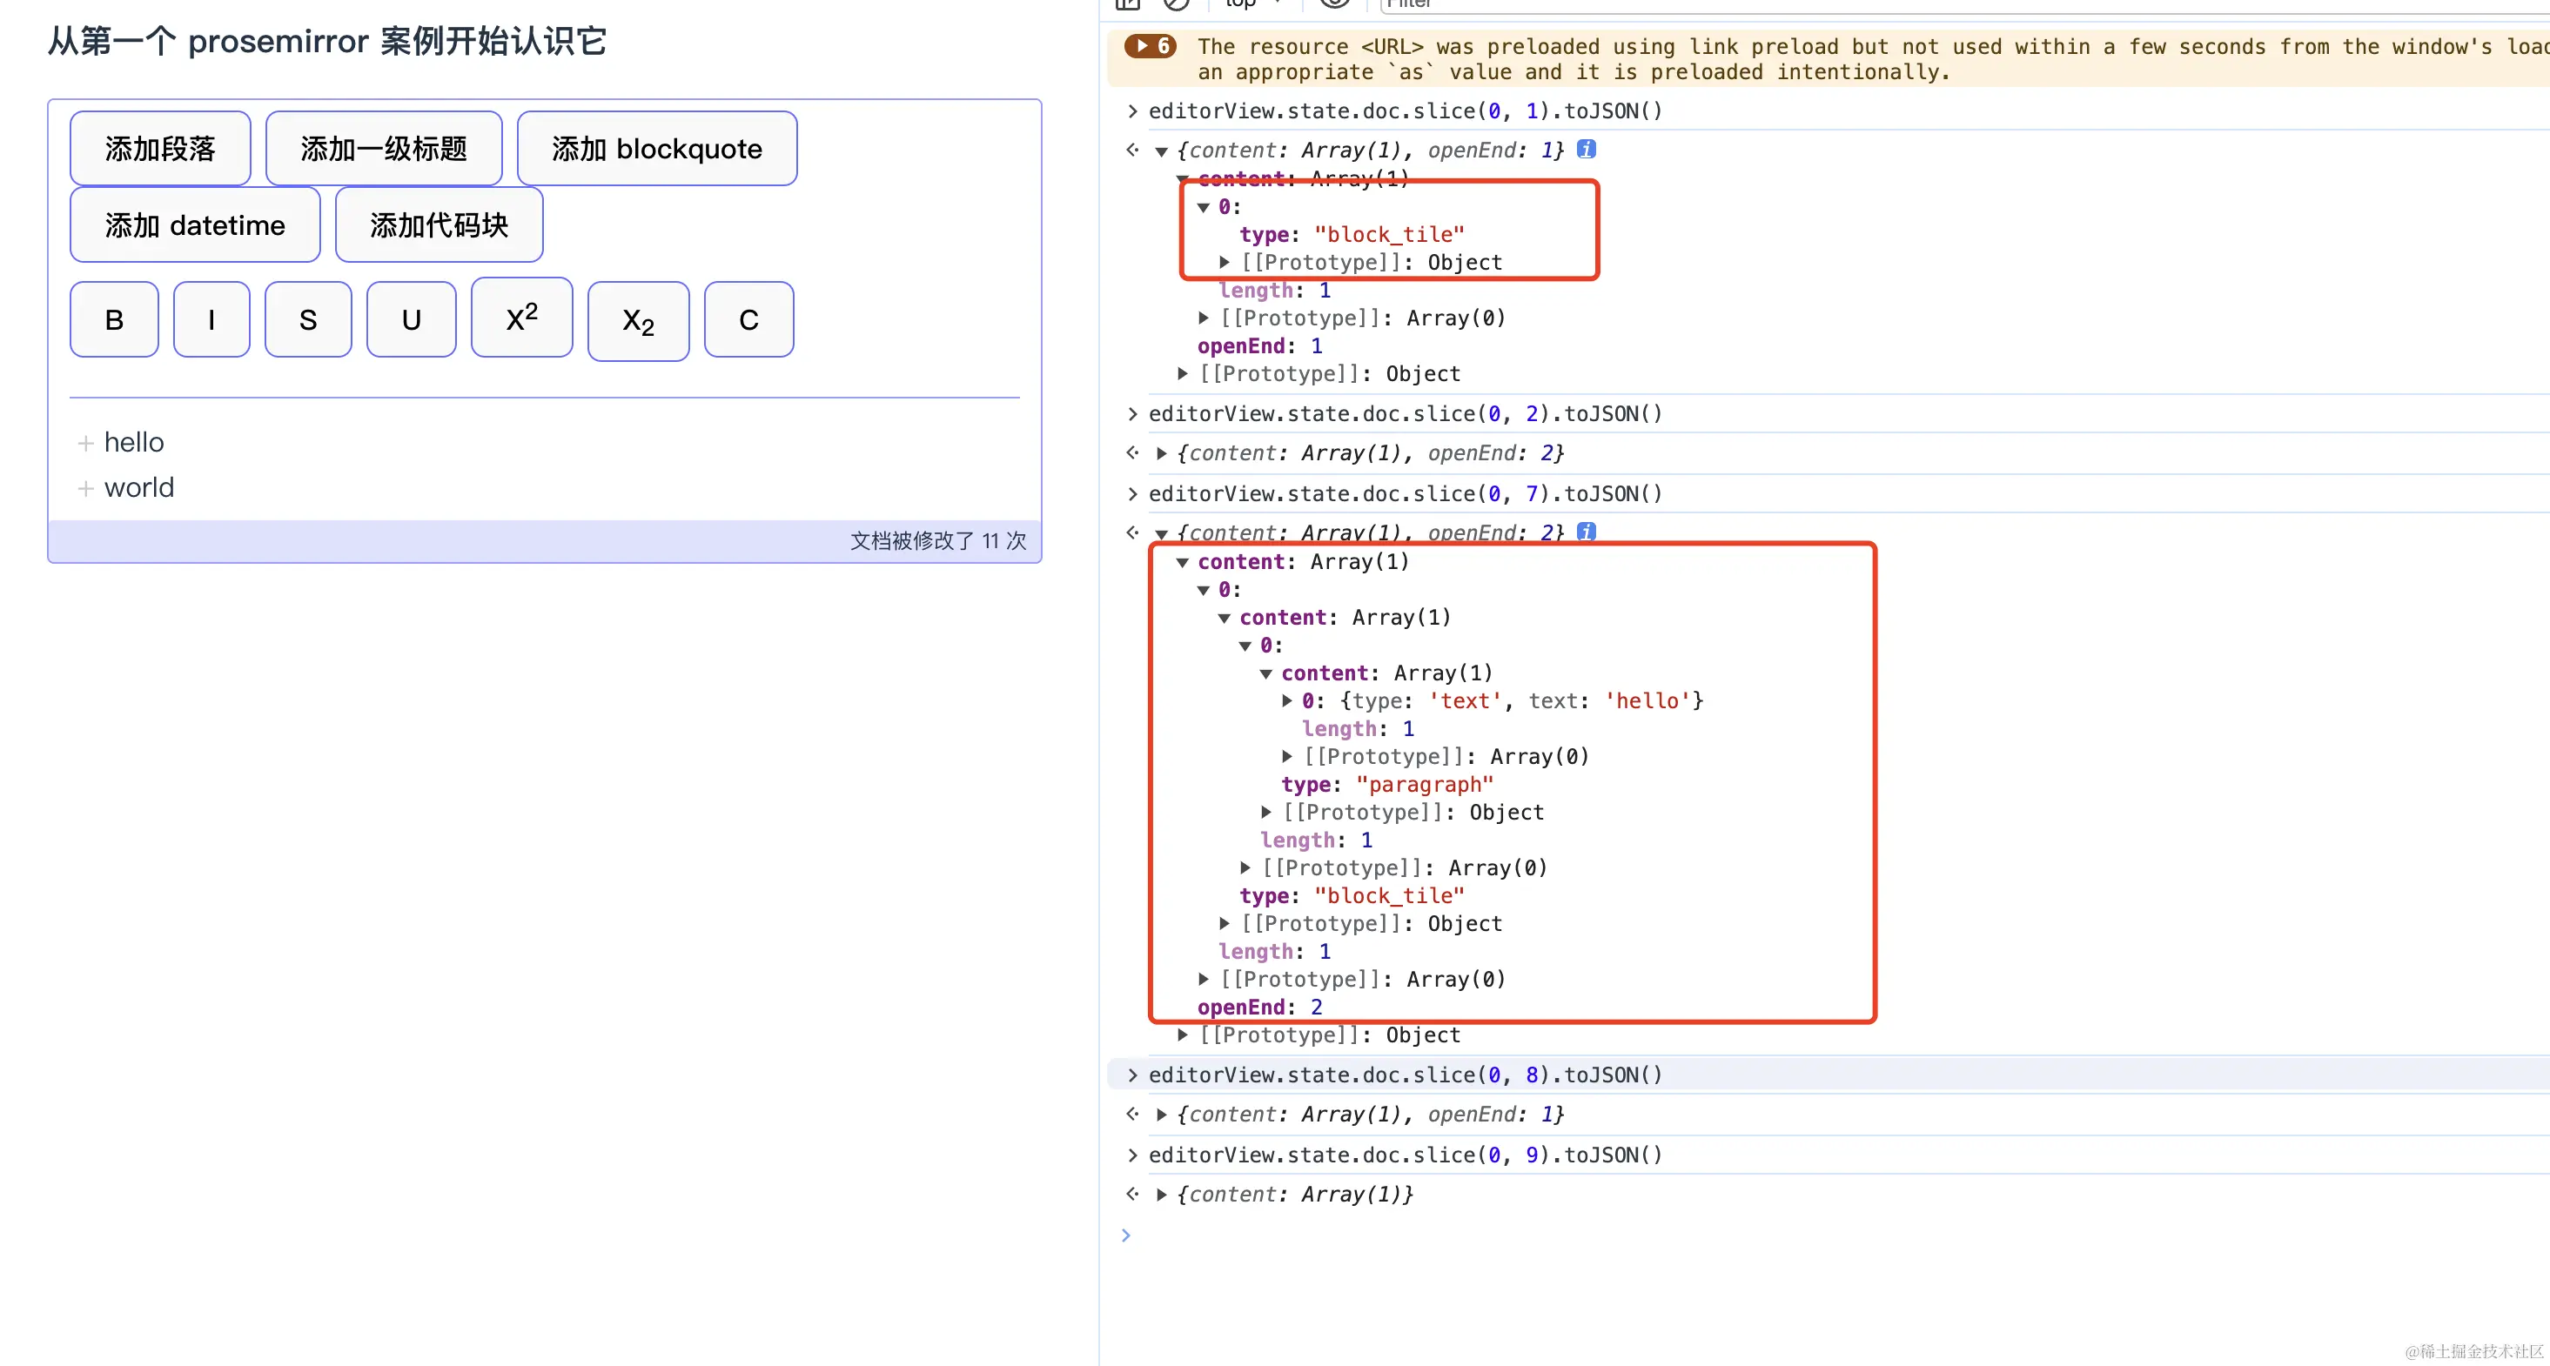2550x1366 pixels.
Task: Click the 添加 blockquote button
Action: coord(656,149)
